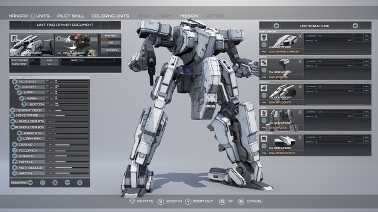378x212 pixels.
Task: Click the L.Arm stat icon
Action: [19, 92]
